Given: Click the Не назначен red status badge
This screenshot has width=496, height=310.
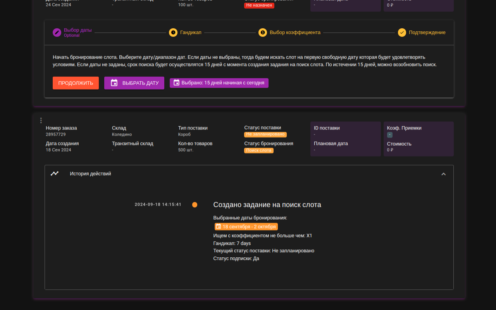Looking at the screenshot, I should (x=259, y=5).
